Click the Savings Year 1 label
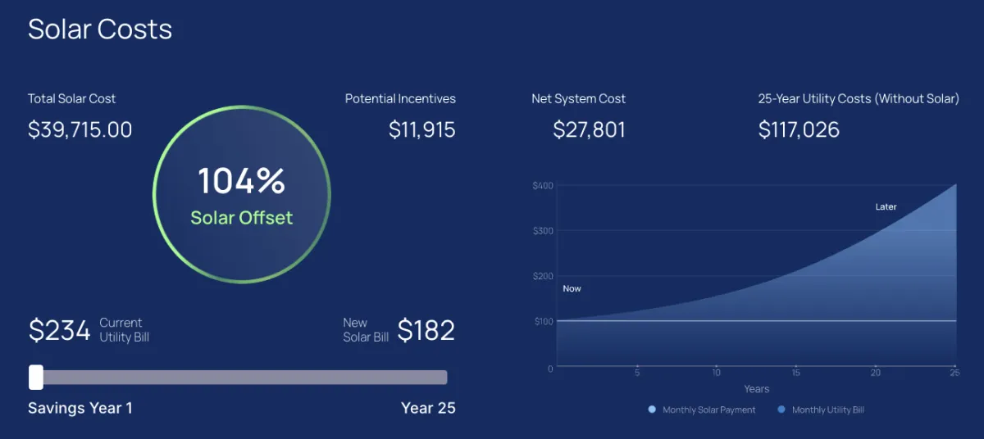This screenshot has width=984, height=439. click(80, 408)
